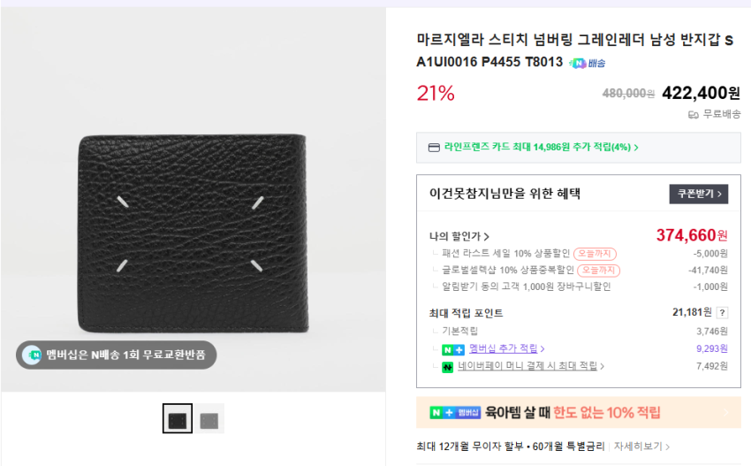Expand the 라인프렌즈 카드 extra points offer

pos(541,148)
